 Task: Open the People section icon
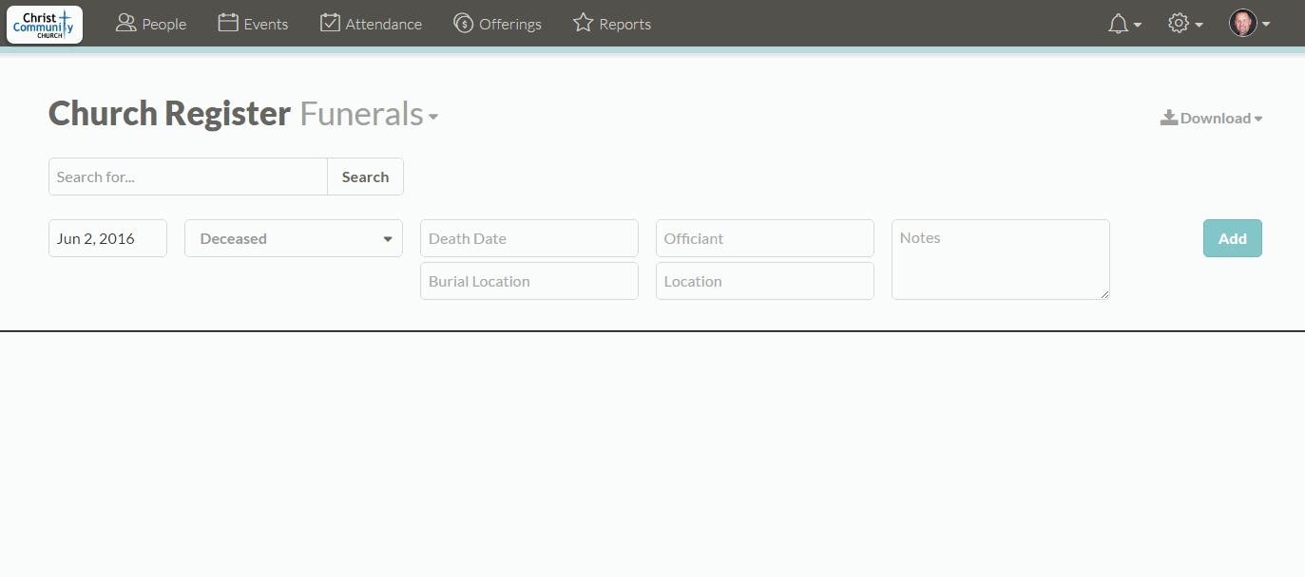125,23
